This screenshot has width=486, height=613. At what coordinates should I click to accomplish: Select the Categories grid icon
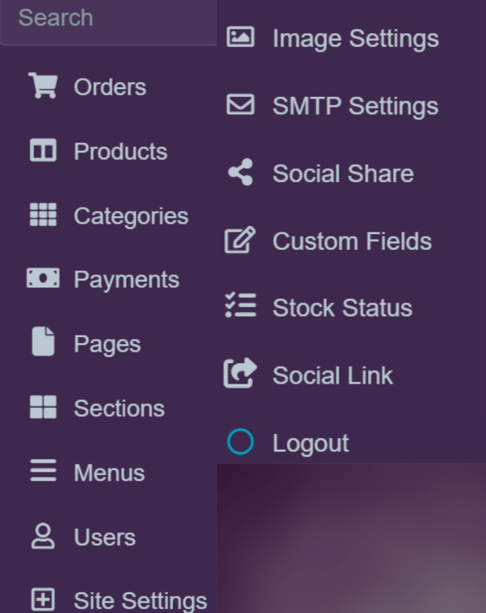(x=43, y=215)
